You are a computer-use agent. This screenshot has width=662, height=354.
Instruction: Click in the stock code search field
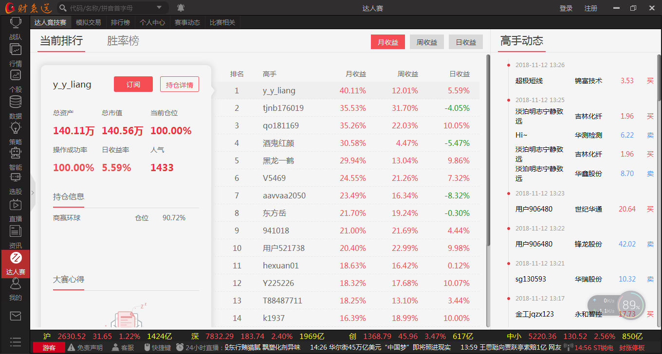coord(111,8)
